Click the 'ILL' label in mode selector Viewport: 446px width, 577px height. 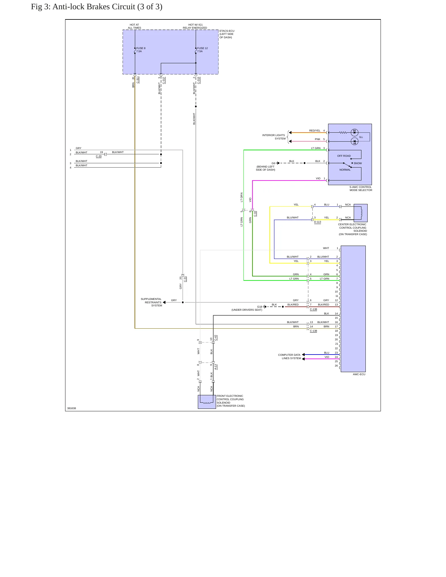361,137
